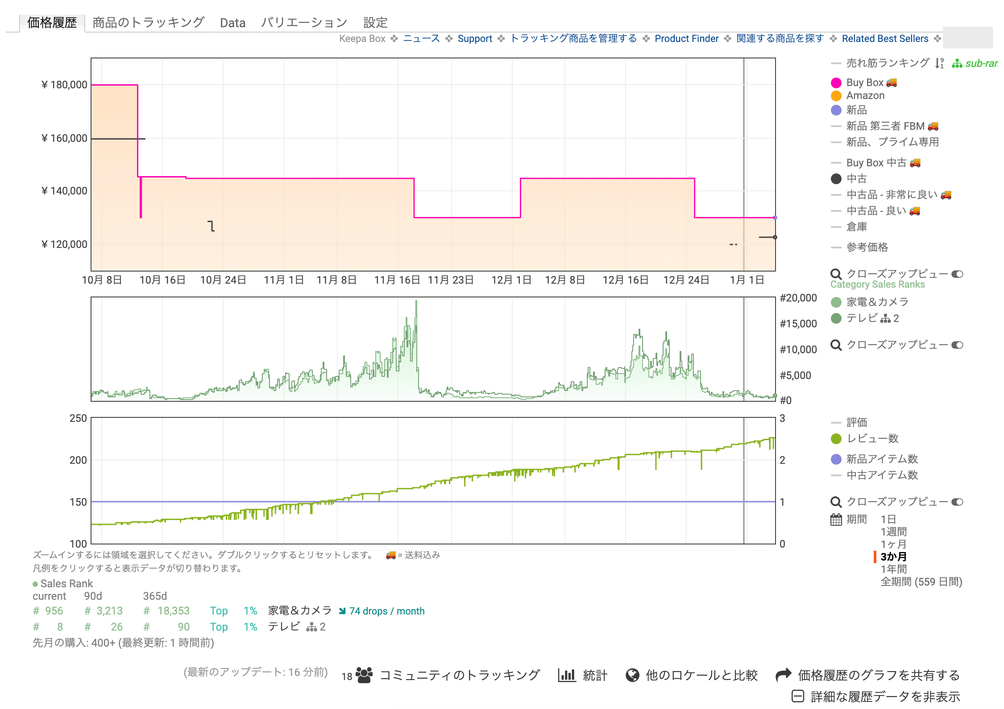Click the sales rank sort icon
The width and height of the screenshot is (1004, 709).
tap(939, 63)
